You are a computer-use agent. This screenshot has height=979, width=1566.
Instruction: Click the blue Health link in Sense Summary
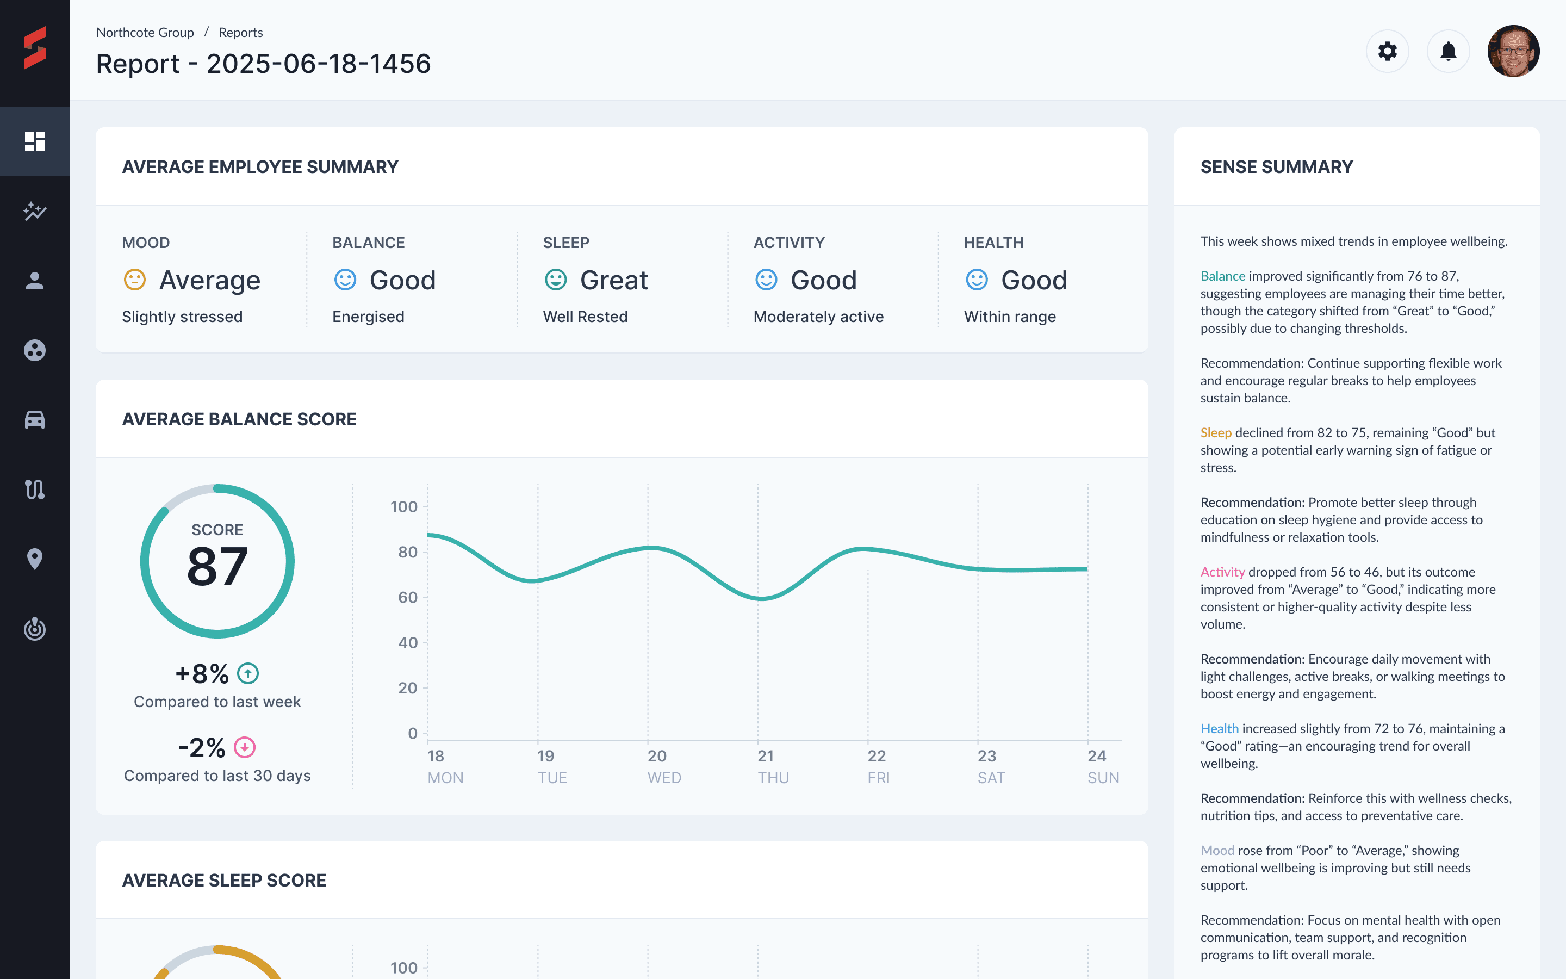pos(1219,728)
